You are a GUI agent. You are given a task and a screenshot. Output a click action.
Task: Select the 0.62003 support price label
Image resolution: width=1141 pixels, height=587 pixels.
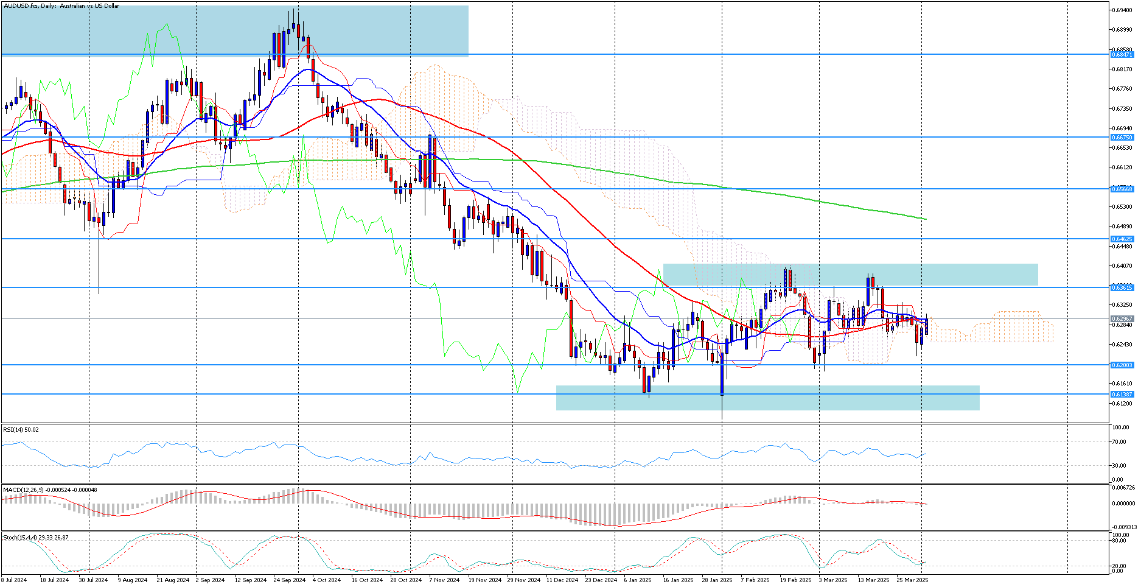pyautogui.click(x=1122, y=365)
